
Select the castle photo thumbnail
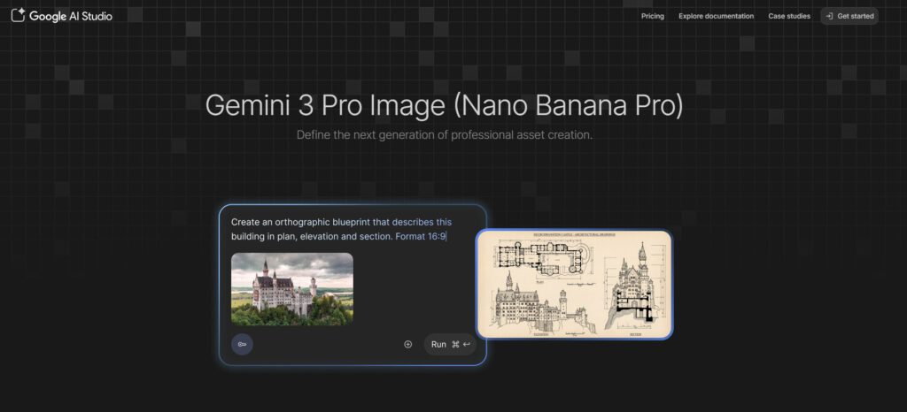(x=292, y=288)
